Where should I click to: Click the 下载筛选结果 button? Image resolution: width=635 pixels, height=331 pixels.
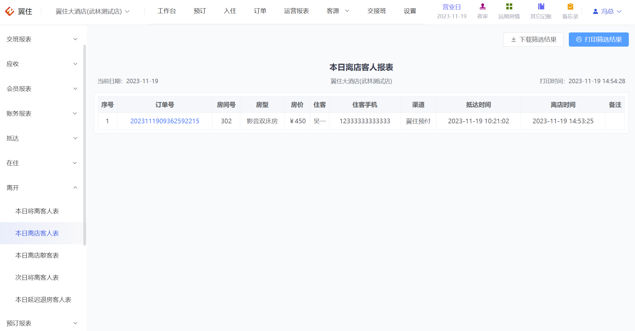(533, 40)
